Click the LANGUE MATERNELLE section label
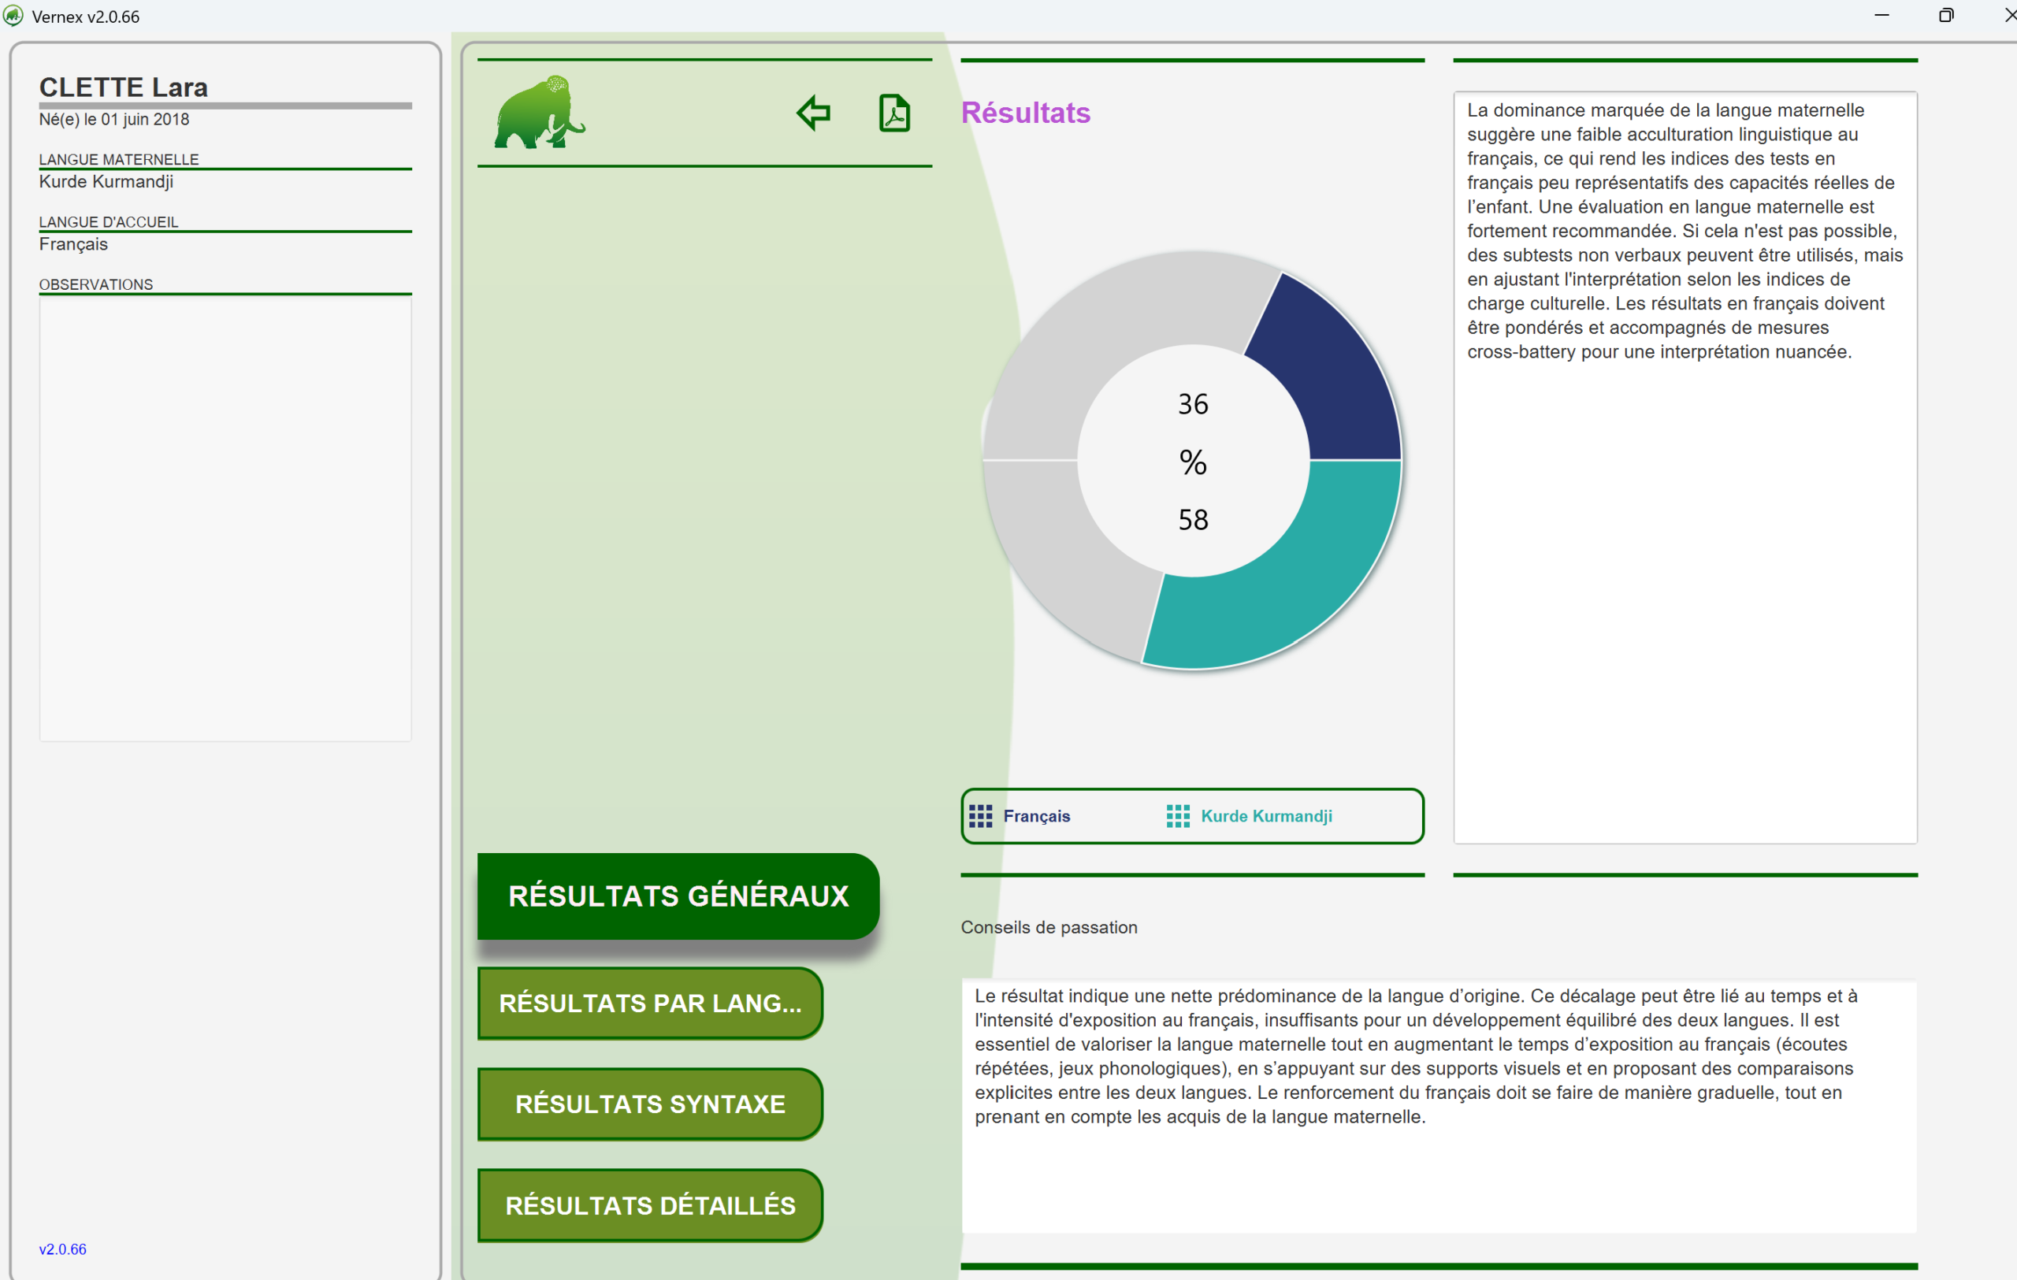The image size is (2017, 1280). click(x=119, y=159)
